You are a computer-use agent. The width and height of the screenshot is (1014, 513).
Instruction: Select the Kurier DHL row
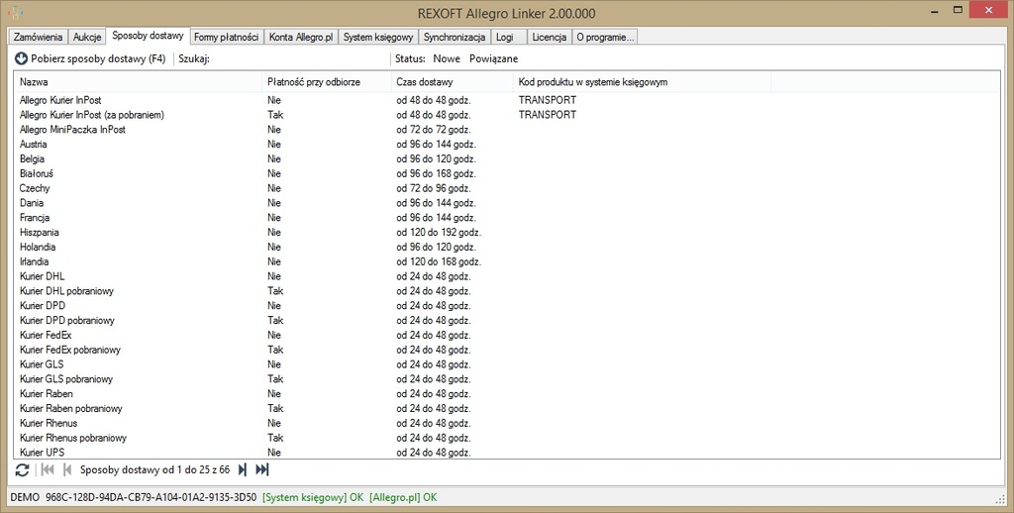[x=507, y=276]
